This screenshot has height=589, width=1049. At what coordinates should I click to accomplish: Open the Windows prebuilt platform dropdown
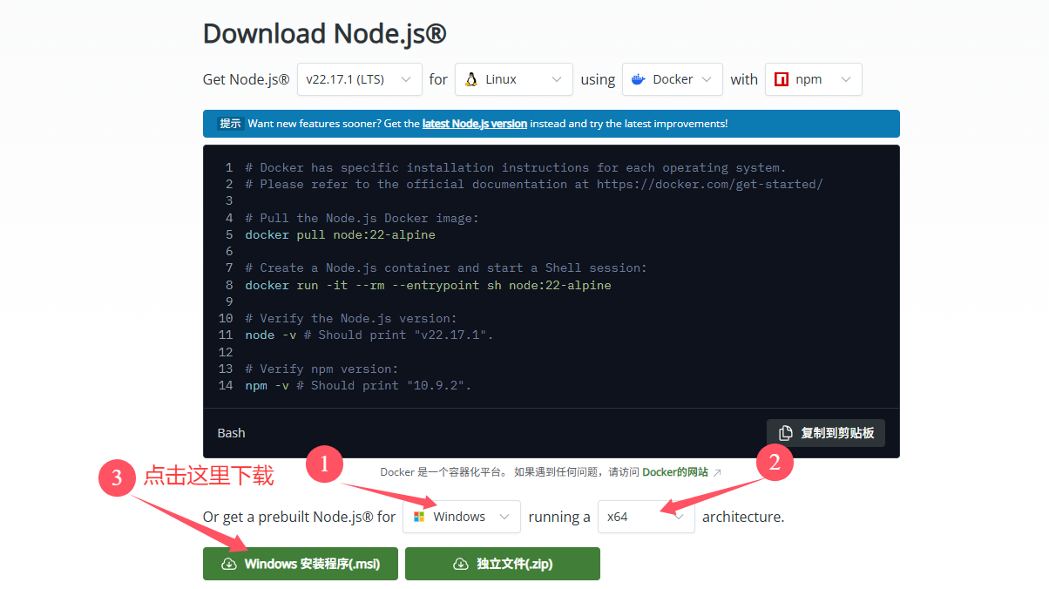(x=462, y=517)
